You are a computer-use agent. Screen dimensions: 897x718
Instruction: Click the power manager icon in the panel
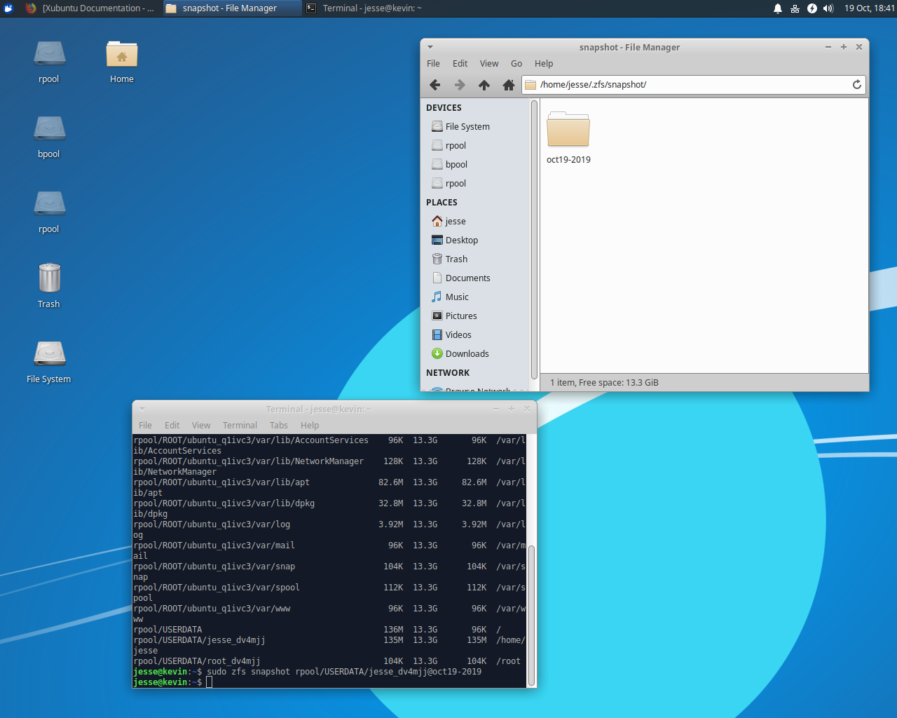click(x=812, y=8)
